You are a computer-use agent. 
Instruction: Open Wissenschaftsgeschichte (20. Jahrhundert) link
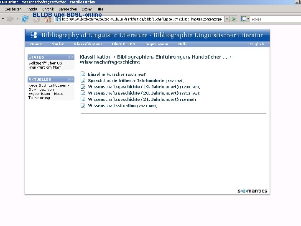tap(133, 93)
